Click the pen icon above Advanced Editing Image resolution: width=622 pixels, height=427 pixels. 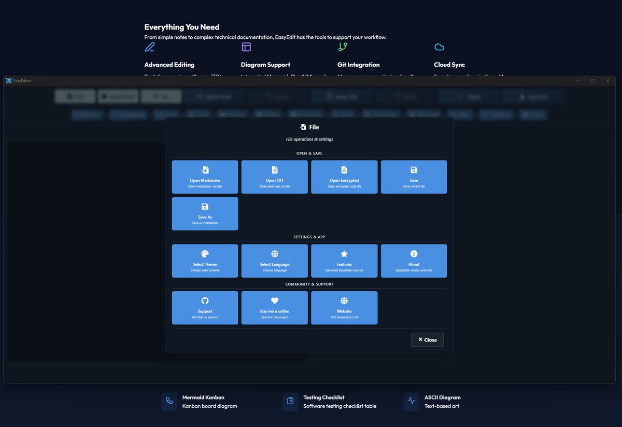pos(150,47)
